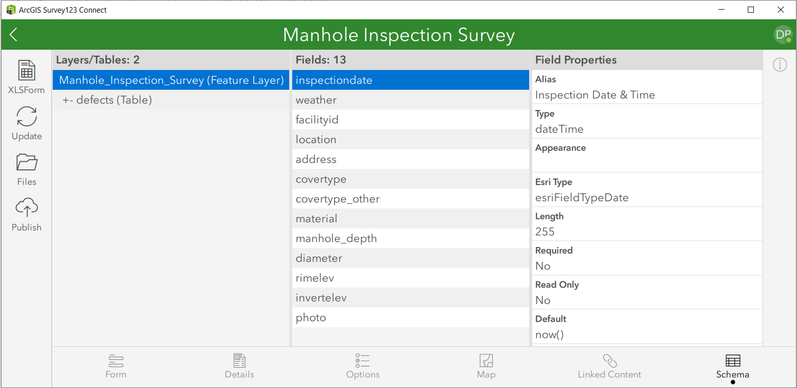Go back using the left arrow

[x=14, y=34]
